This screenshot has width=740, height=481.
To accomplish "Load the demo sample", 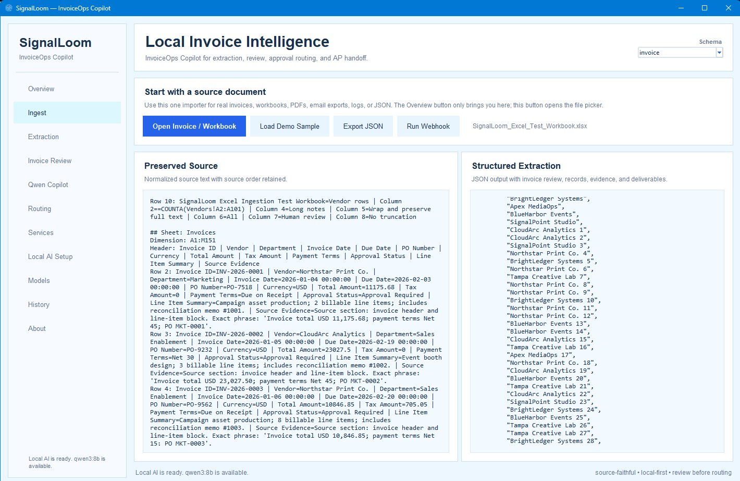I will coord(290,126).
